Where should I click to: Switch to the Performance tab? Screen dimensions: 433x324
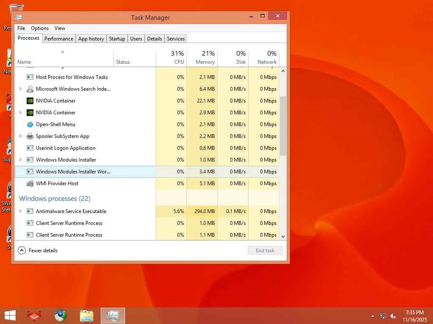(59, 39)
